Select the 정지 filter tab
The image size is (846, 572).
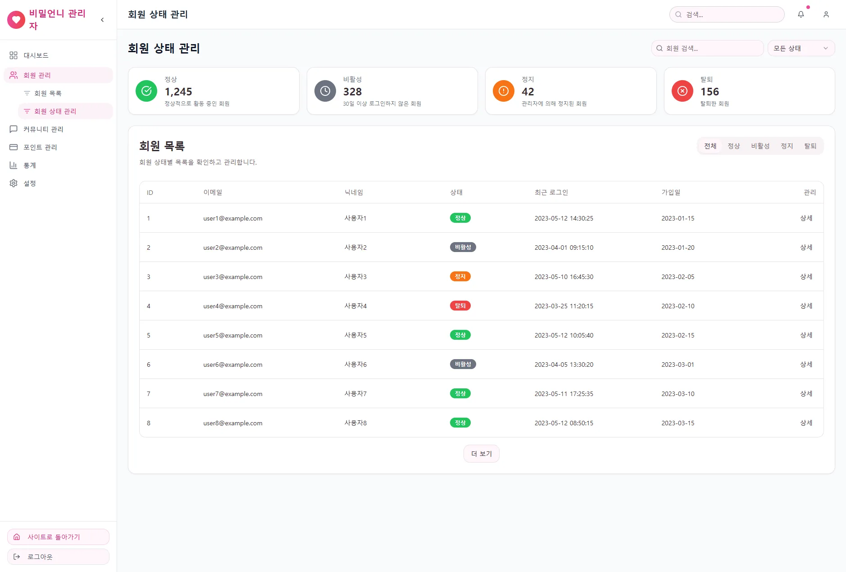point(787,146)
